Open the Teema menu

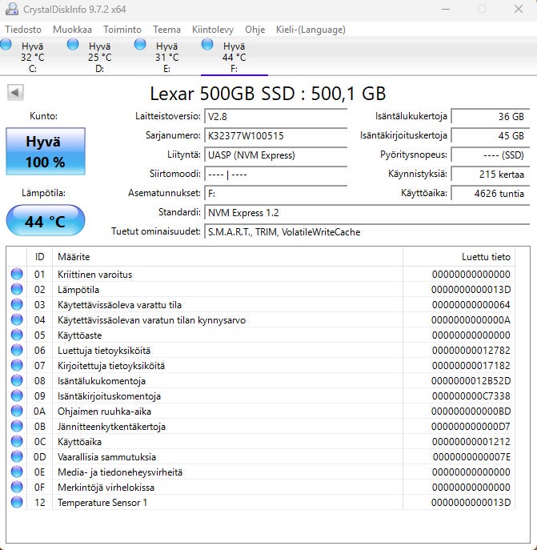tap(166, 30)
